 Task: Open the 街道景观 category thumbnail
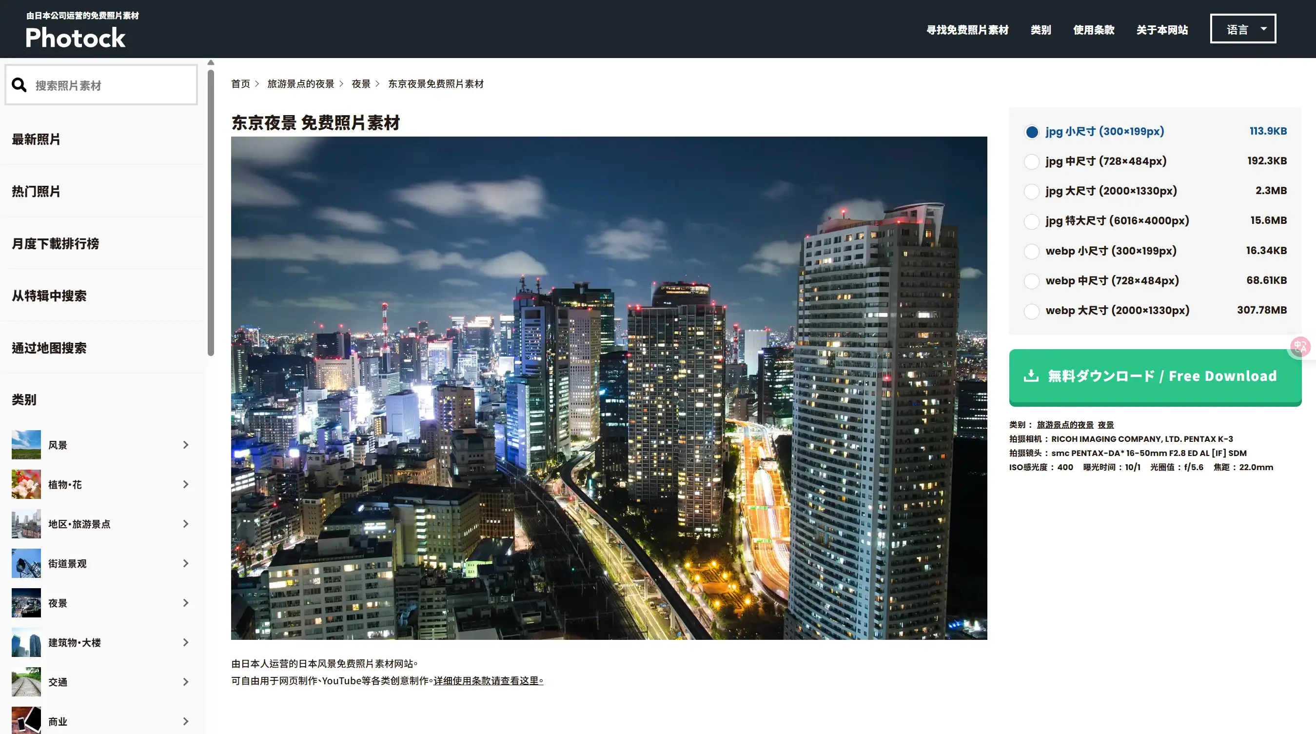click(x=26, y=563)
